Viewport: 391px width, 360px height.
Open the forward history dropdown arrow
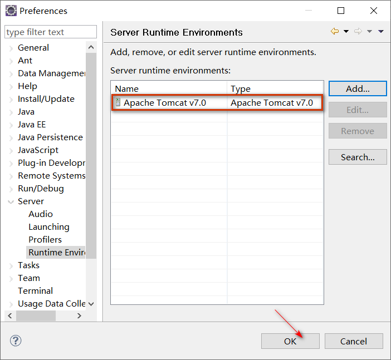pos(369,31)
